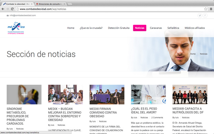Viewport: 214px width, 134px height.
Task: Switch to Combate la obesidad tab
Action: 17,4
